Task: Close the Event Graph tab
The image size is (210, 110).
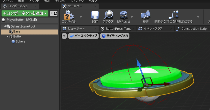Action: click(x=171, y=29)
